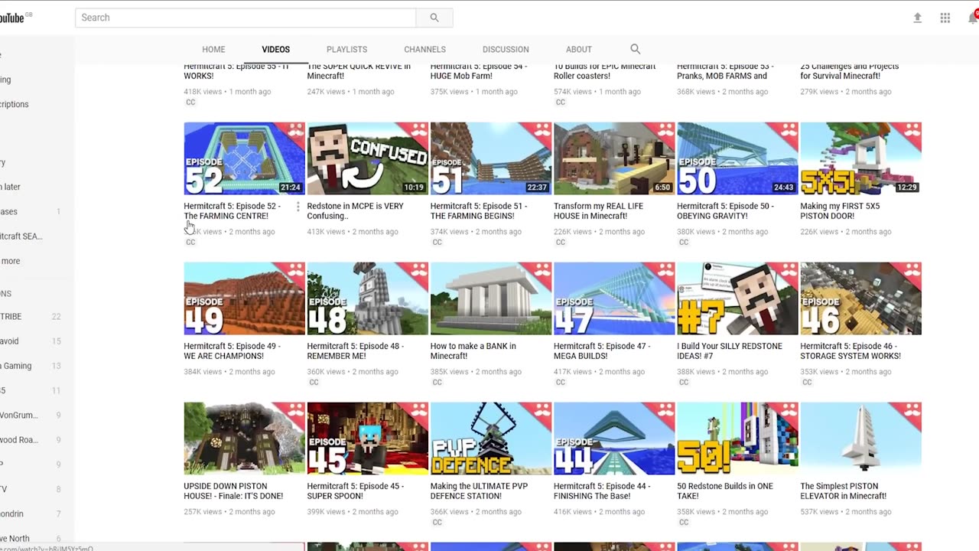Click '413K views' text under Redstone in MCPE
The image size is (979, 551).
click(x=327, y=232)
